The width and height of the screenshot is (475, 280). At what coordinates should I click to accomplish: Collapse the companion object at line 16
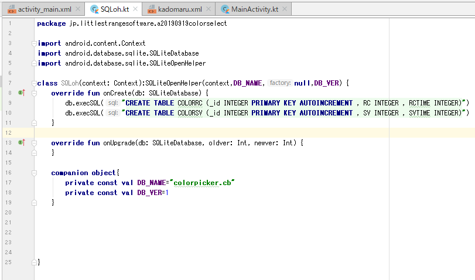click(x=34, y=173)
